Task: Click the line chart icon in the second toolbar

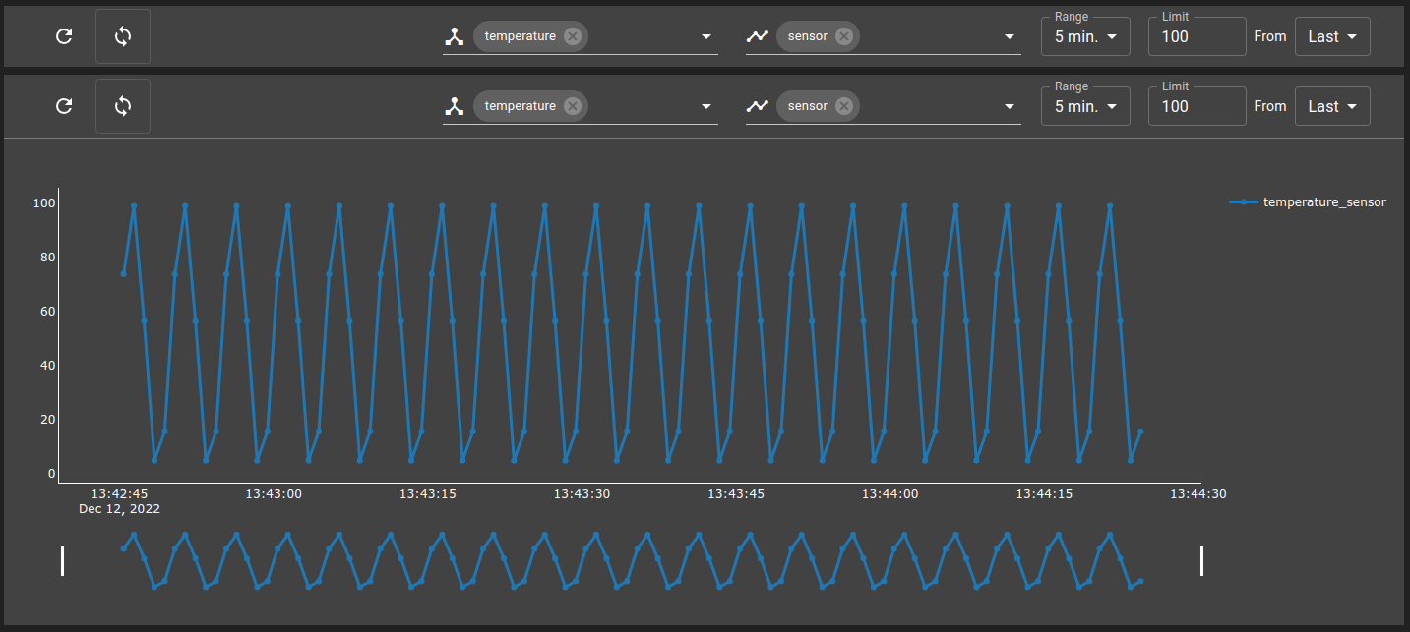Action: point(757,106)
